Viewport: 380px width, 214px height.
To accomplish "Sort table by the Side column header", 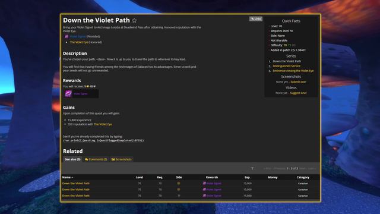I will point(179,177).
